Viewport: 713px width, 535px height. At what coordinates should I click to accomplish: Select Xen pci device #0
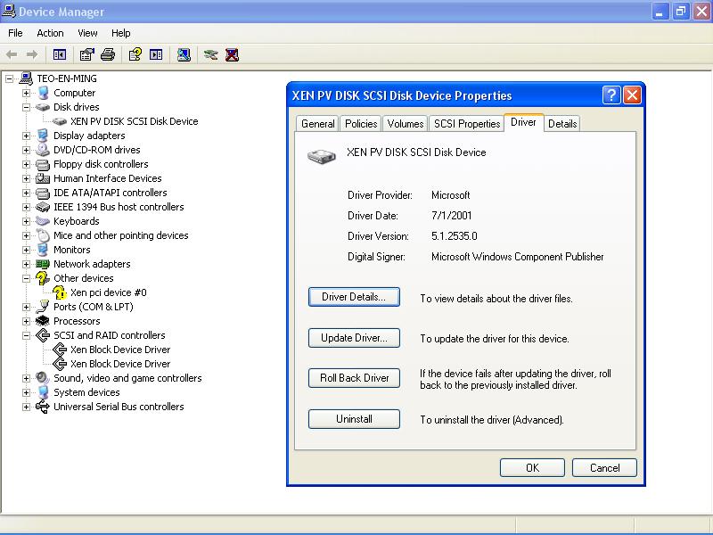[x=109, y=292]
